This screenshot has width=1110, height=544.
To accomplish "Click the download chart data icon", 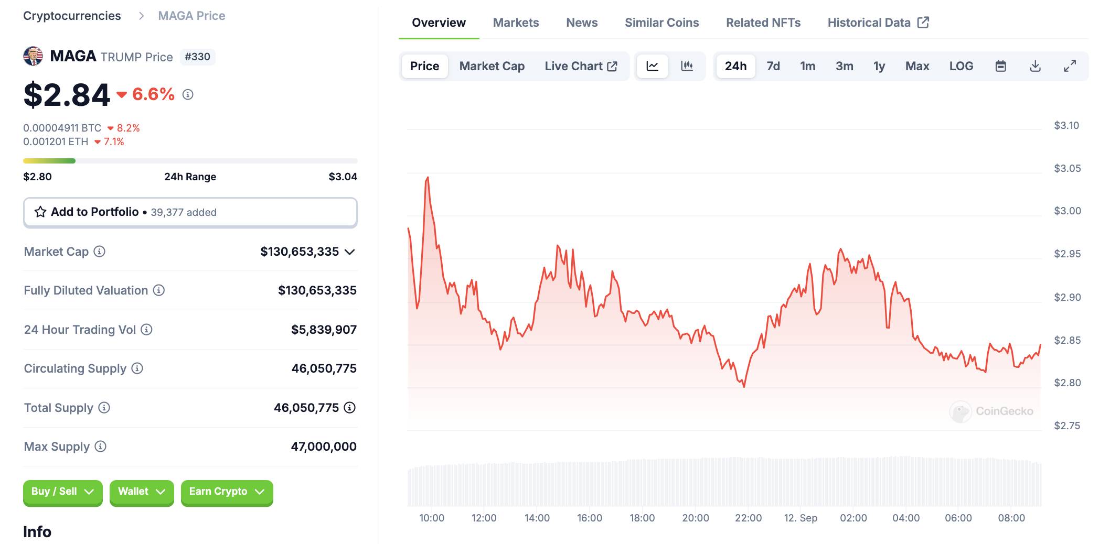I will tap(1036, 66).
